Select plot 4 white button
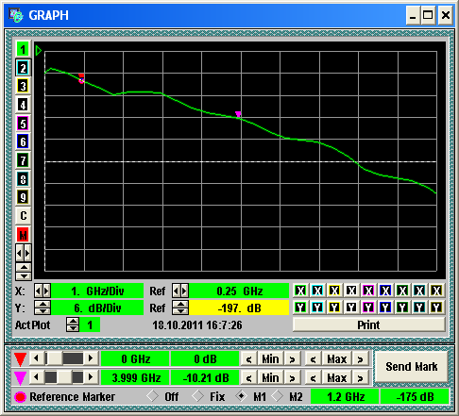The height and width of the screenshot is (416, 459). coord(23,105)
